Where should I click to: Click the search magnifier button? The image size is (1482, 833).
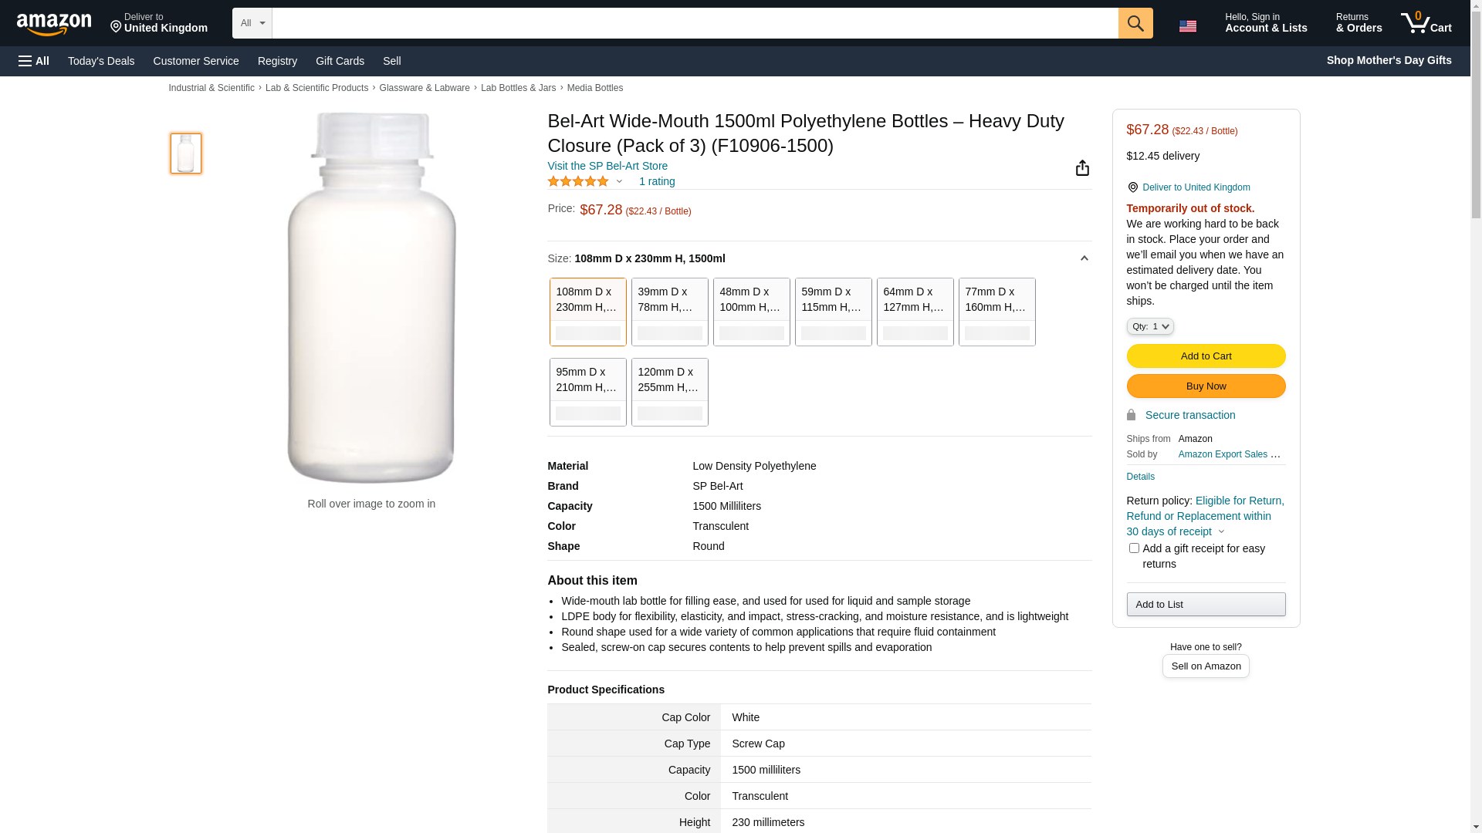(x=1135, y=23)
